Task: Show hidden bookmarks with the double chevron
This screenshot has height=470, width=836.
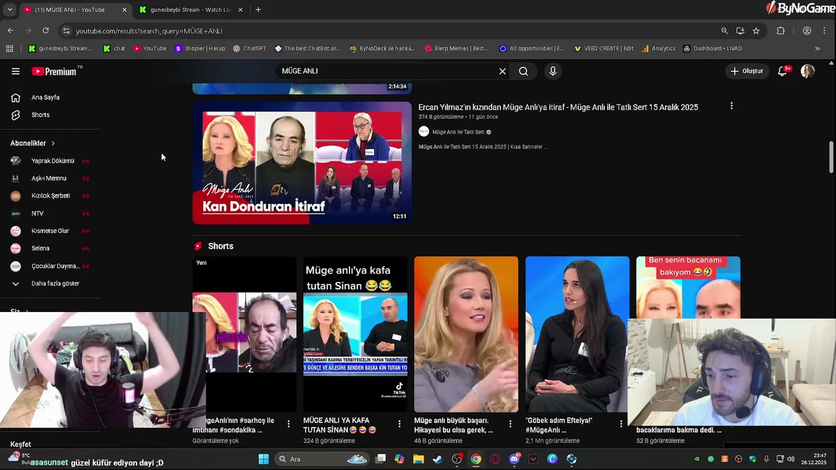Action: click(x=817, y=48)
